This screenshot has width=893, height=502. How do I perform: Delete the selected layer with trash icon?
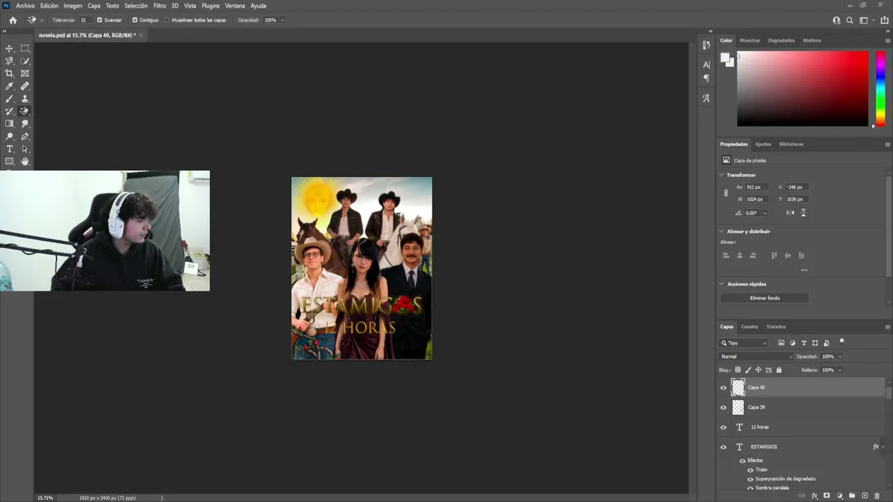click(877, 496)
